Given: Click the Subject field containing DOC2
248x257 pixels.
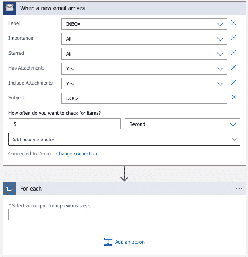Looking at the screenshot, I should click(144, 99).
